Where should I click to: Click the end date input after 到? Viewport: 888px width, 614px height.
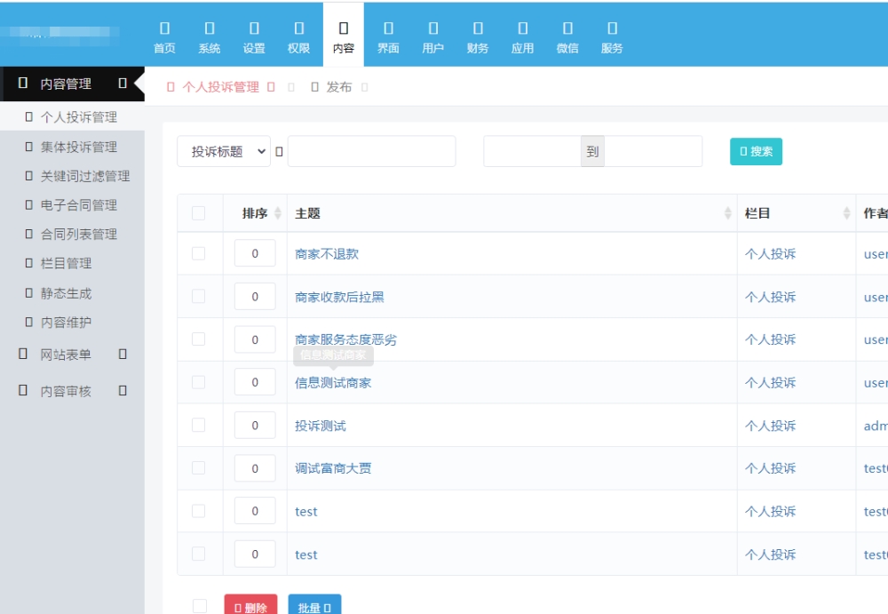[x=653, y=151]
